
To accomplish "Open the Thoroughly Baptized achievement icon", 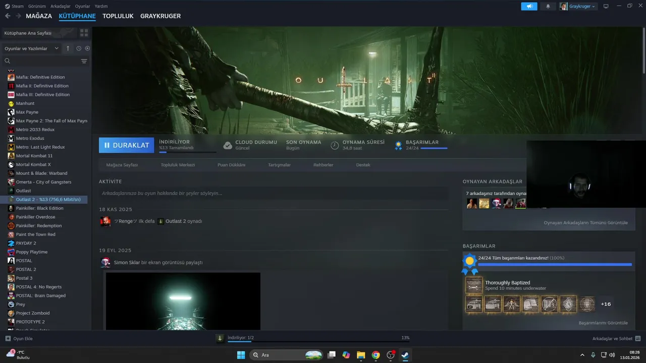I will tap(474, 285).
